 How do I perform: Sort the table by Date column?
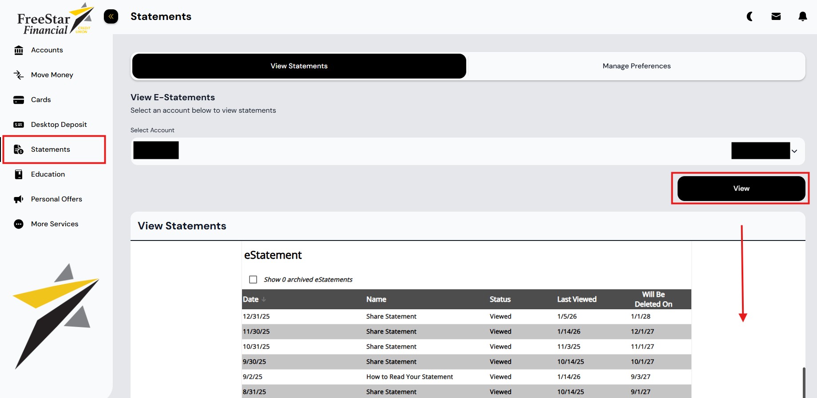click(x=251, y=299)
